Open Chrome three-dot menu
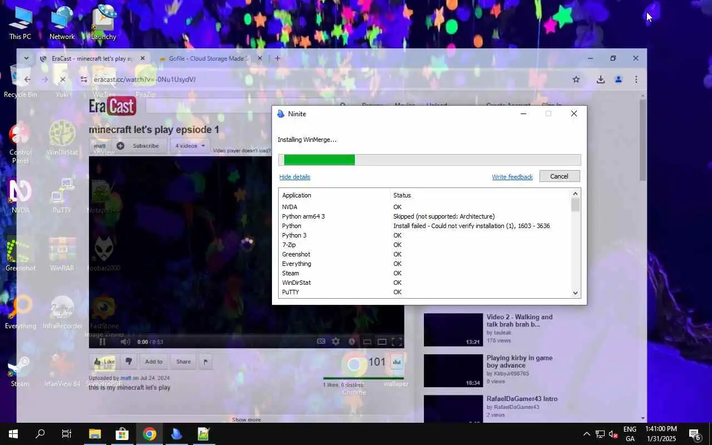 (x=636, y=80)
